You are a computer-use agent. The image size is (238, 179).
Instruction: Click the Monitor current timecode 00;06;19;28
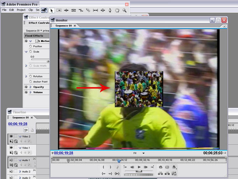click(x=63, y=153)
